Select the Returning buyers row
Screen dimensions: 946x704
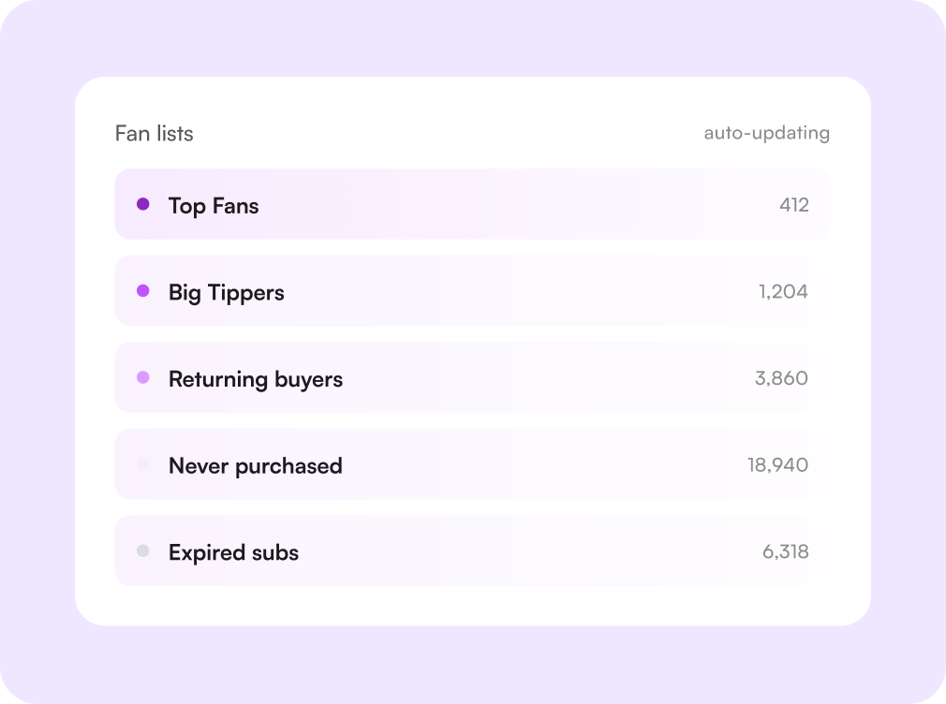(473, 377)
